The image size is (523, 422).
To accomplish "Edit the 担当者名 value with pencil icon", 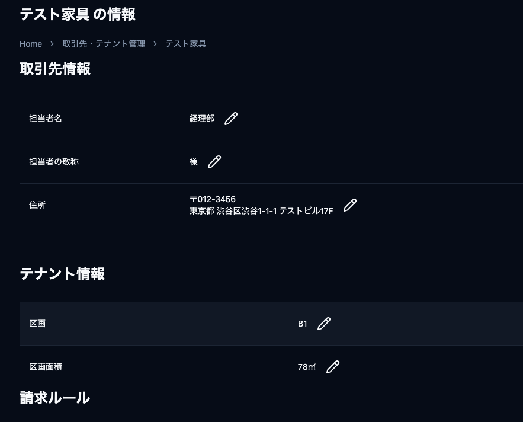I will pyautogui.click(x=231, y=119).
